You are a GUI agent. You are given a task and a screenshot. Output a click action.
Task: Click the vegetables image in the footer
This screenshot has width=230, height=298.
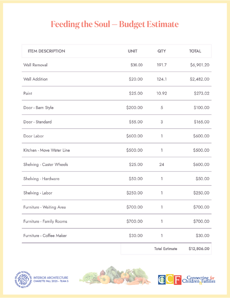(x=115, y=276)
